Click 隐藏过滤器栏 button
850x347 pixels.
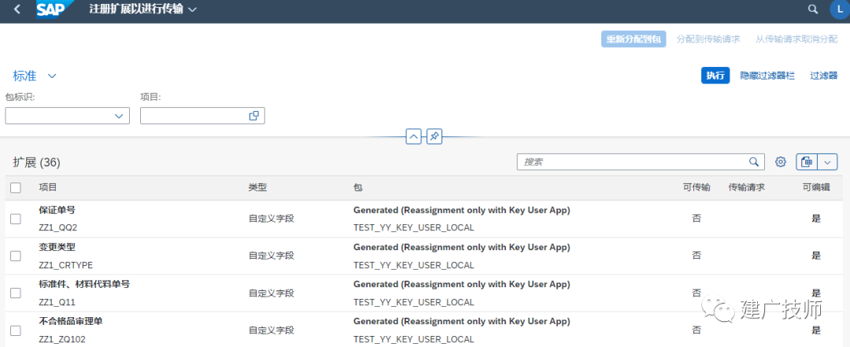767,76
